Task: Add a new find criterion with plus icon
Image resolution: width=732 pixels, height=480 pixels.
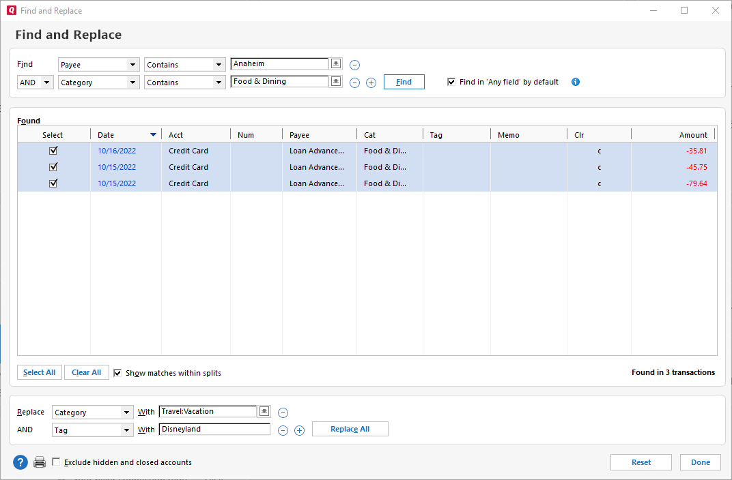Action: 371,82
